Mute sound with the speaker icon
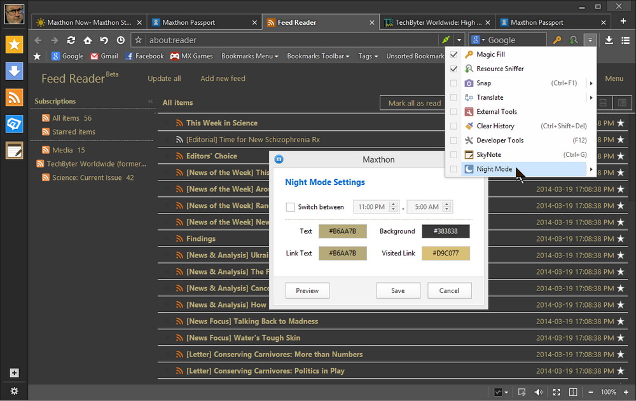The width and height of the screenshot is (636, 401). tap(538, 392)
